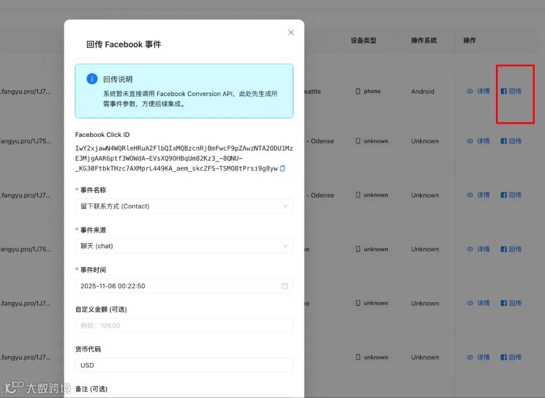Click the 货币代码 field containing USD
This screenshot has height=398, width=545.
pos(184,365)
